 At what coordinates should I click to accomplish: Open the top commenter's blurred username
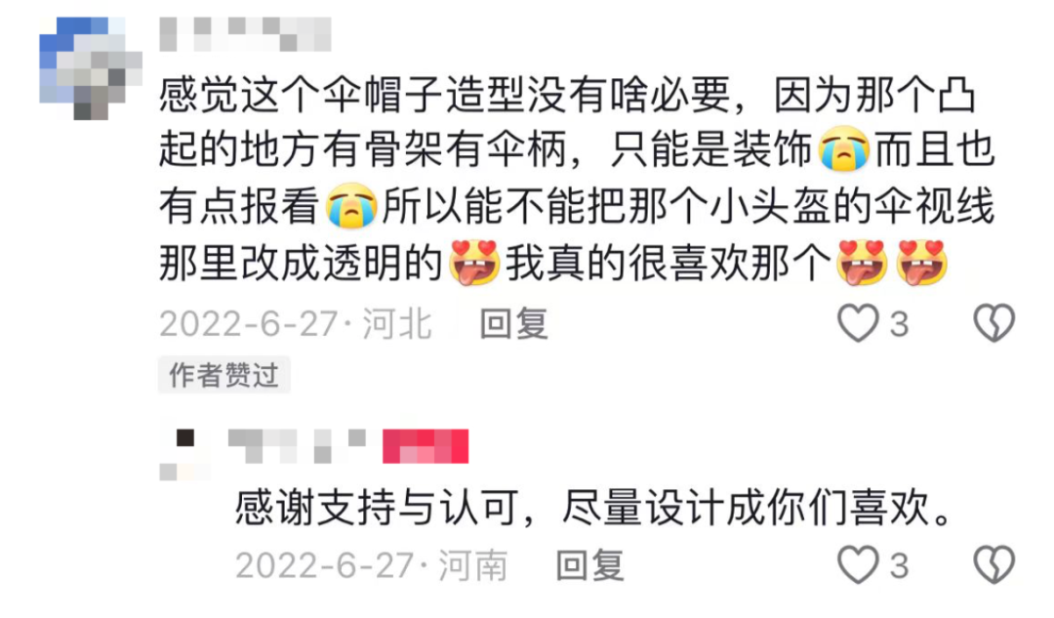245,34
